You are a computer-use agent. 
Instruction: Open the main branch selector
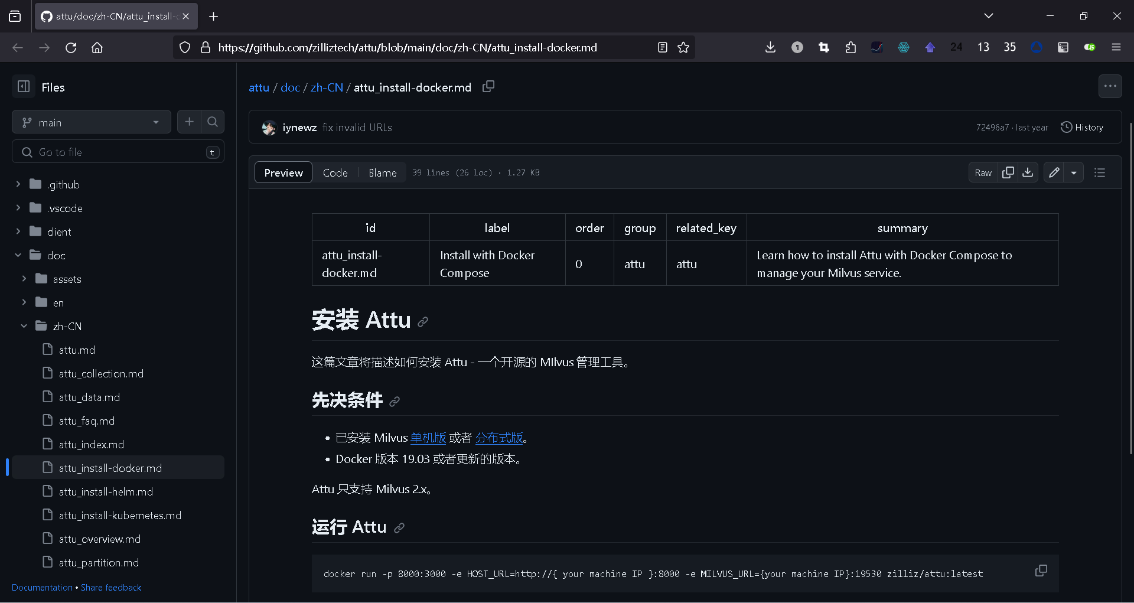92,122
